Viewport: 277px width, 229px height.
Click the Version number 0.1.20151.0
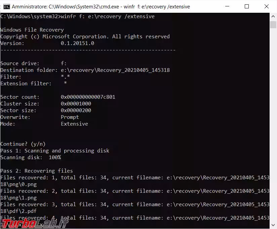pos(77,43)
